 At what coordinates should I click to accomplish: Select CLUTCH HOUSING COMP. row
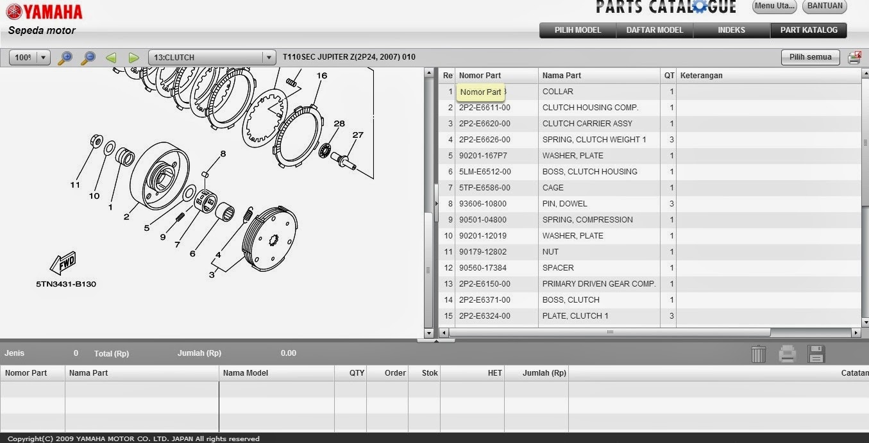click(650, 108)
